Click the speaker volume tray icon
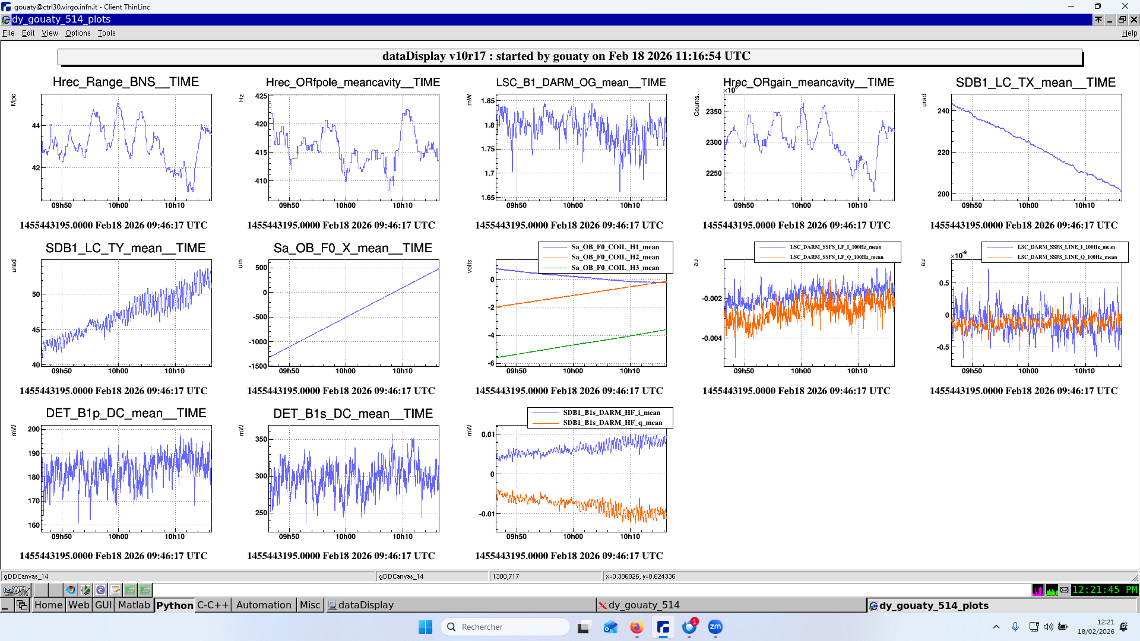1140x641 pixels. pyautogui.click(x=1048, y=627)
